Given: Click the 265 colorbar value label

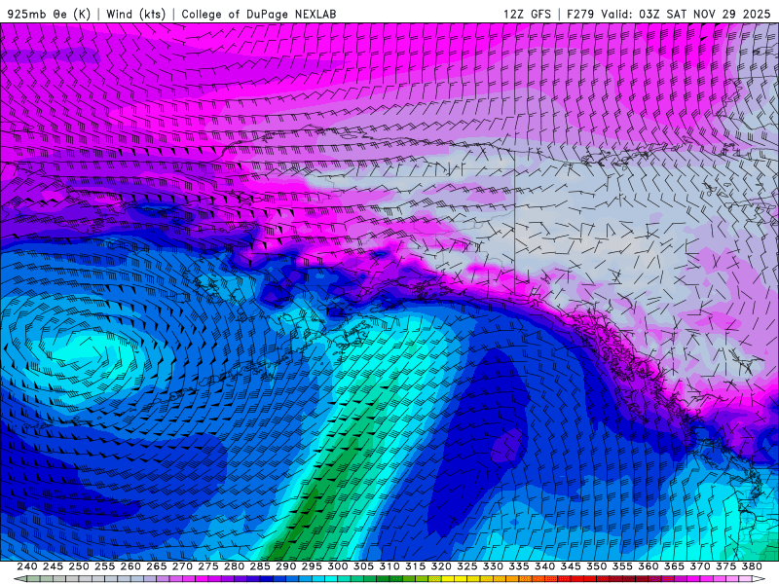Looking at the screenshot, I should tap(156, 566).
